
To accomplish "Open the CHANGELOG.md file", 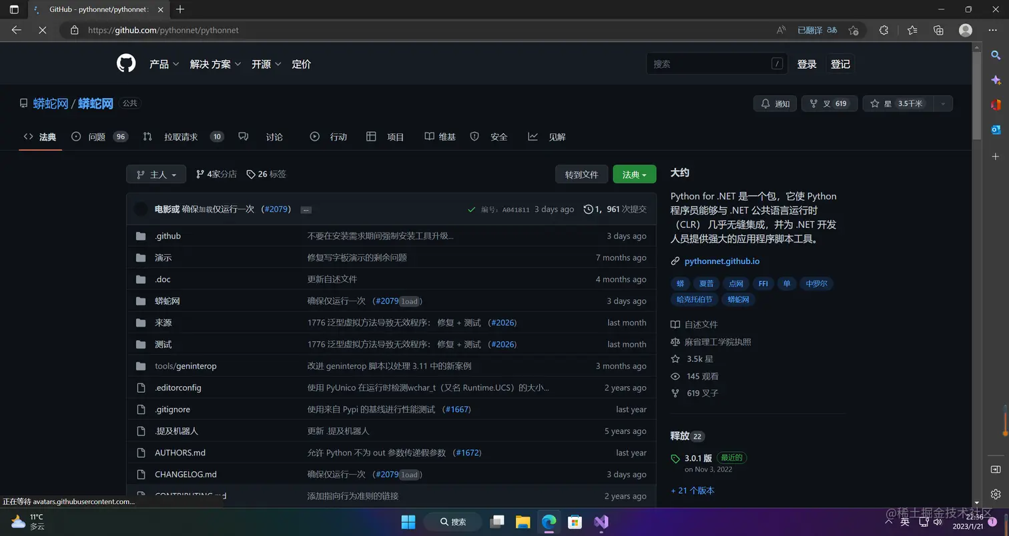I will click(186, 475).
